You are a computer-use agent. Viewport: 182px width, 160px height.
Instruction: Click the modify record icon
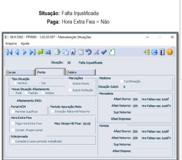(x=73, y=52)
